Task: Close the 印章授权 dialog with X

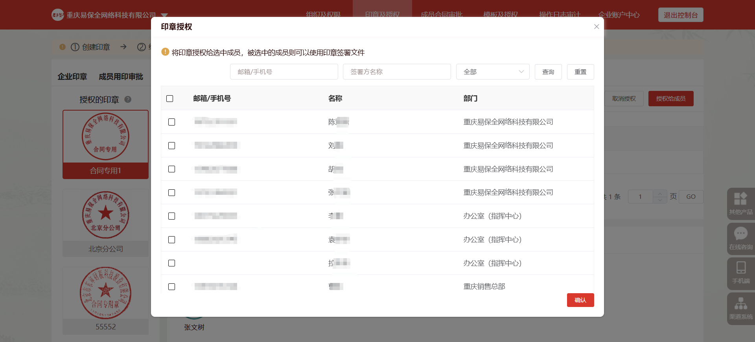Action: click(596, 27)
